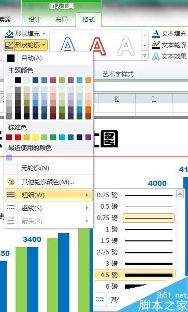This screenshot has width=188, height=312.
Task: Choose the red outlined WordArt style A
Action: pyautogui.click(x=98, y=46)
